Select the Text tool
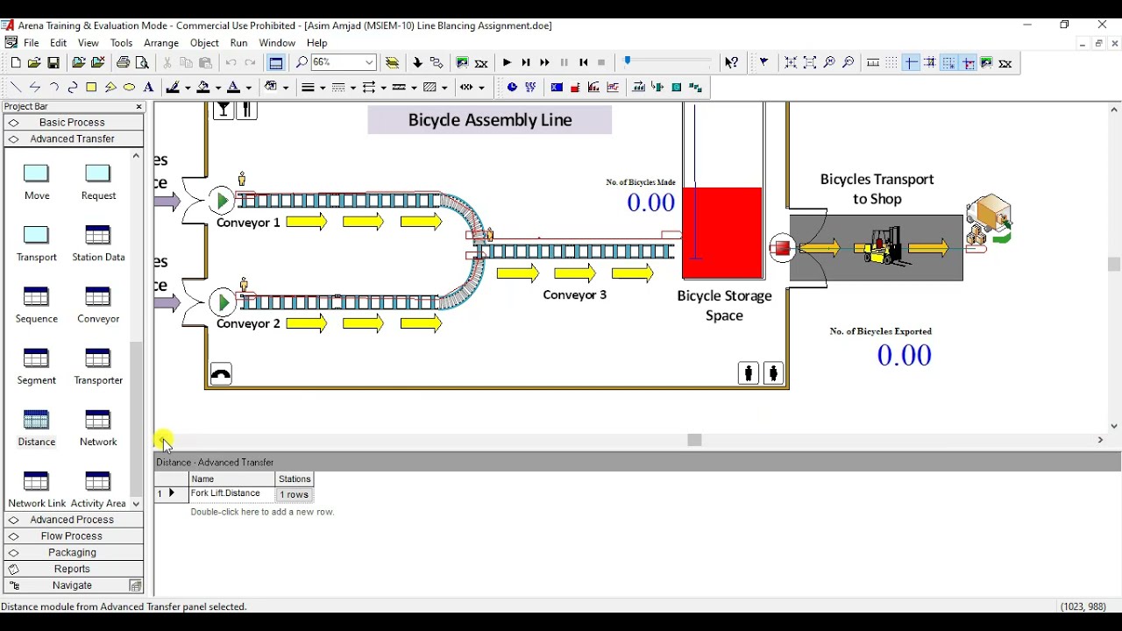The height and width of the screenshot is (631, 1122). pos(149,88)
